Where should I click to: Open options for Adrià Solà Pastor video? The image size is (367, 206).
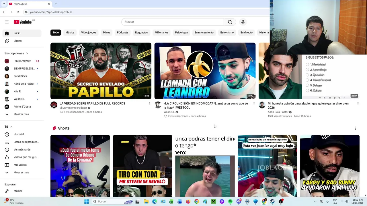pyautogui.click(x=358, y=104)
